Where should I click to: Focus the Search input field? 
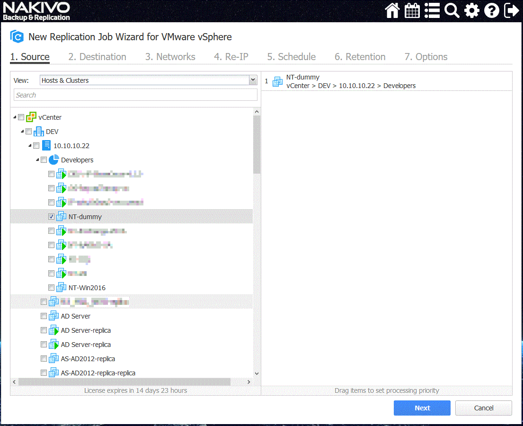point(135,95)
